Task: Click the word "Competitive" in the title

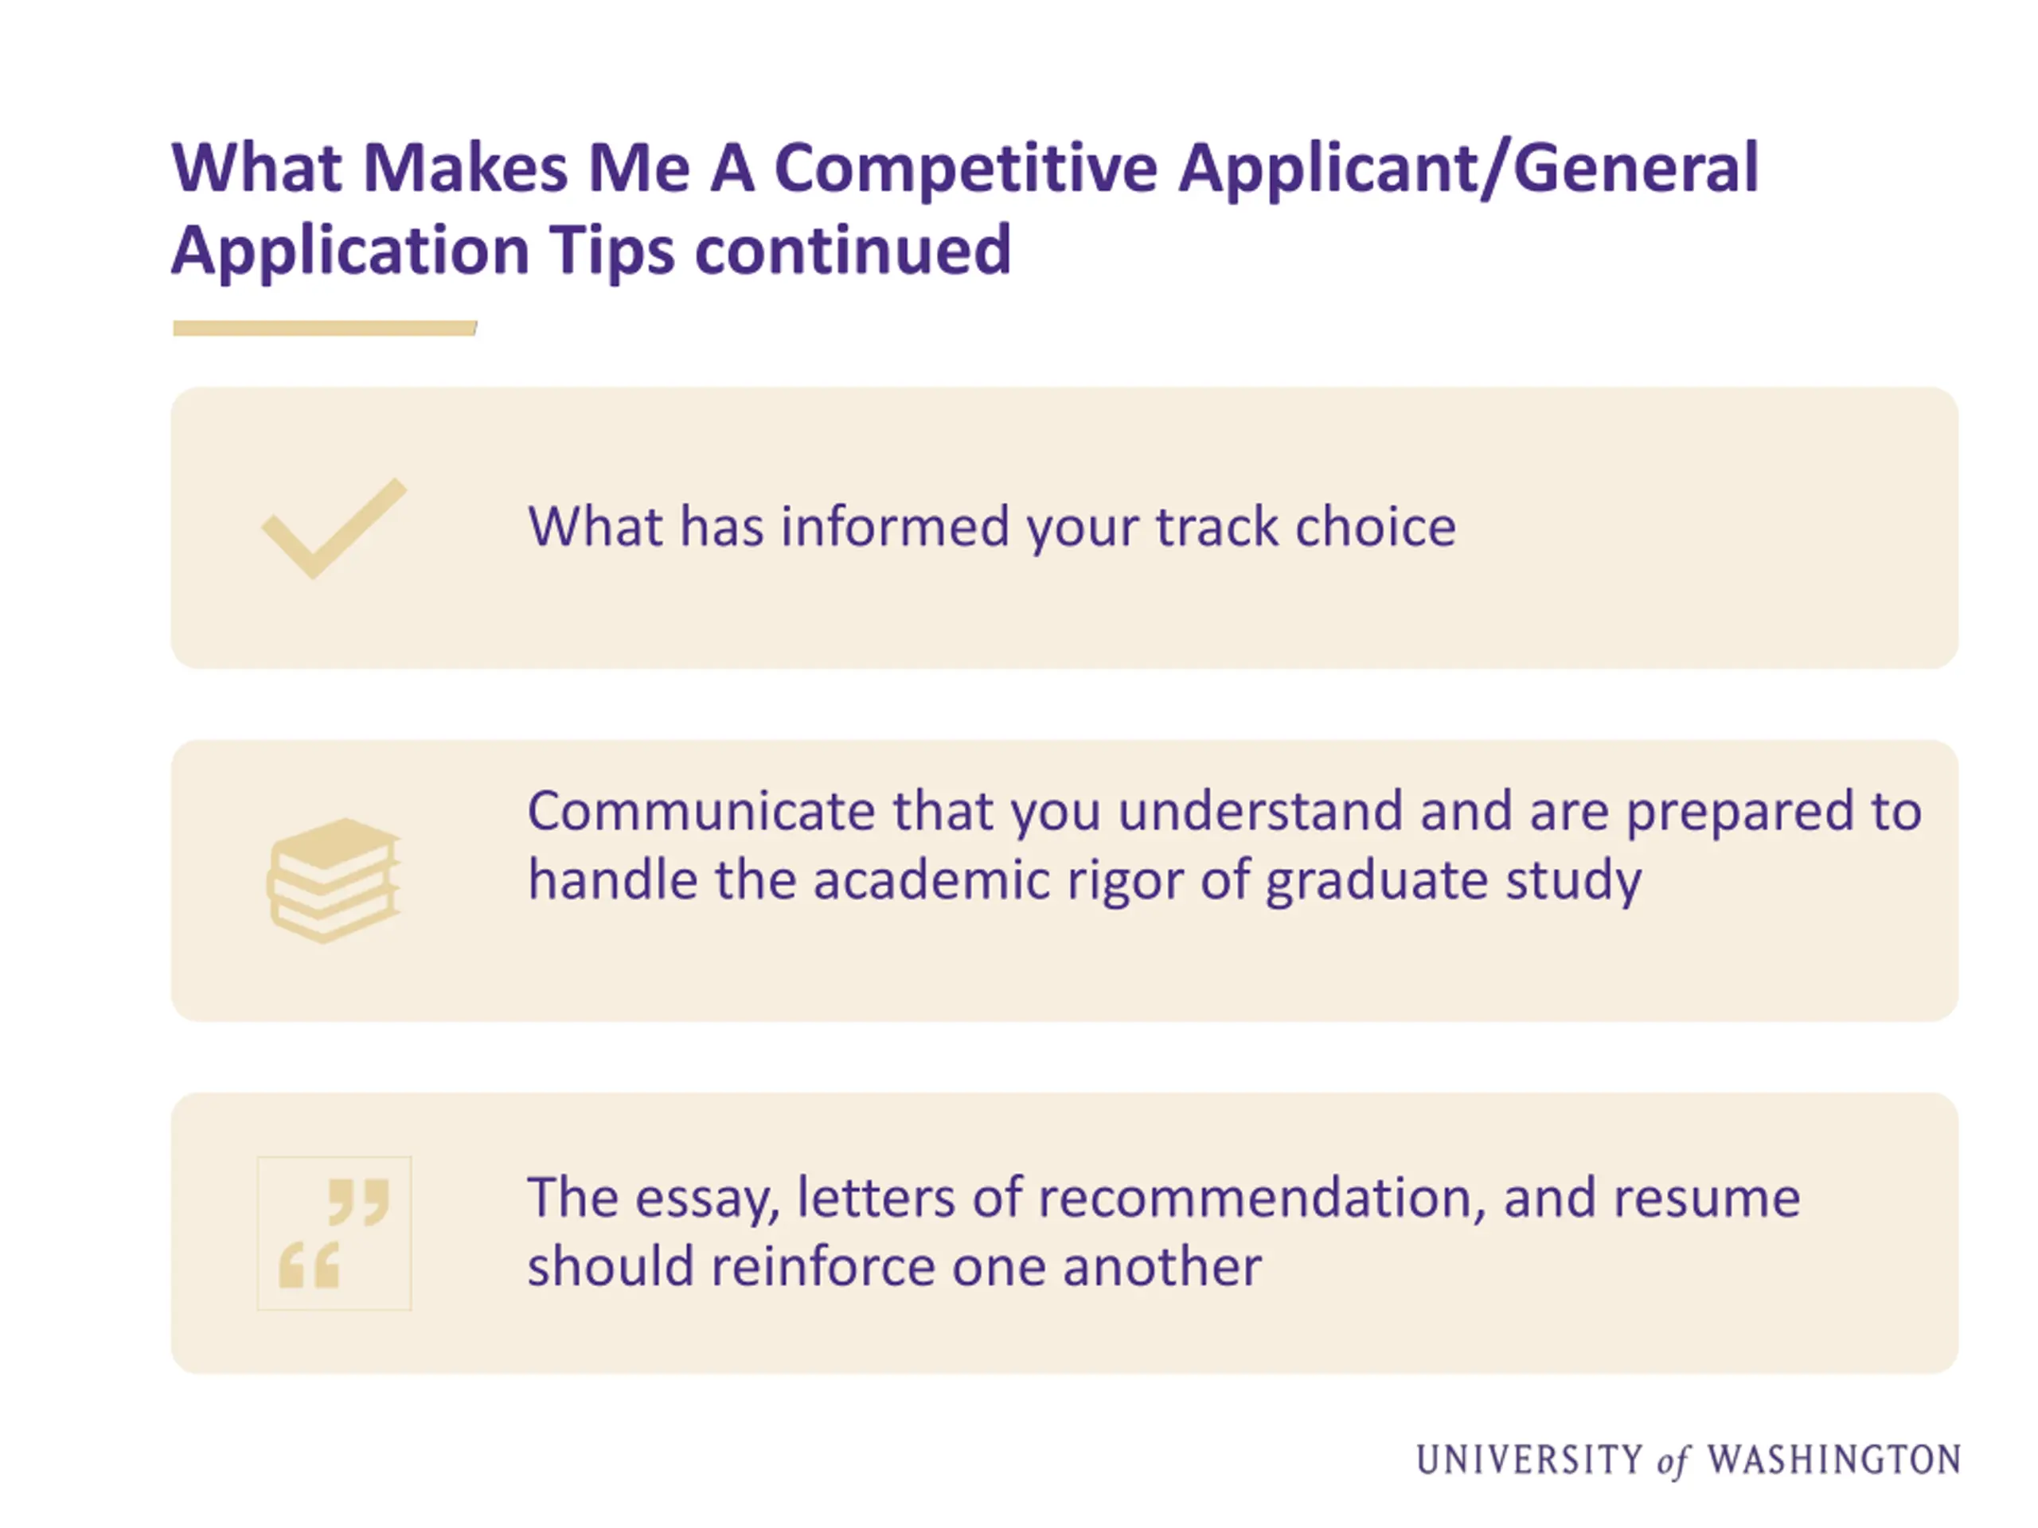Action: [966, 170]
